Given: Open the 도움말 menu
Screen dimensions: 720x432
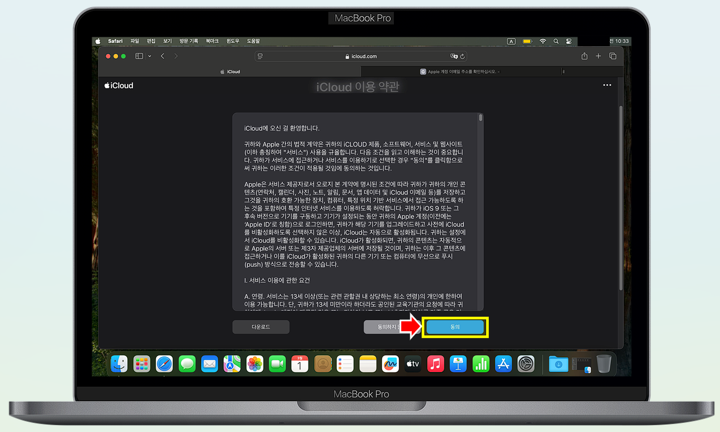Looking at the screenshot, I should pyautogui.click(x=253, y=41).
